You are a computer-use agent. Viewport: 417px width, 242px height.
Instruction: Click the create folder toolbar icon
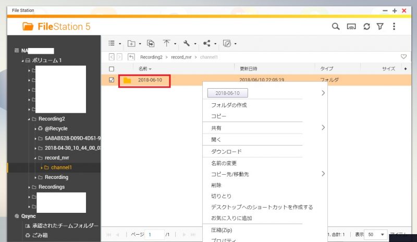(131, 43)
